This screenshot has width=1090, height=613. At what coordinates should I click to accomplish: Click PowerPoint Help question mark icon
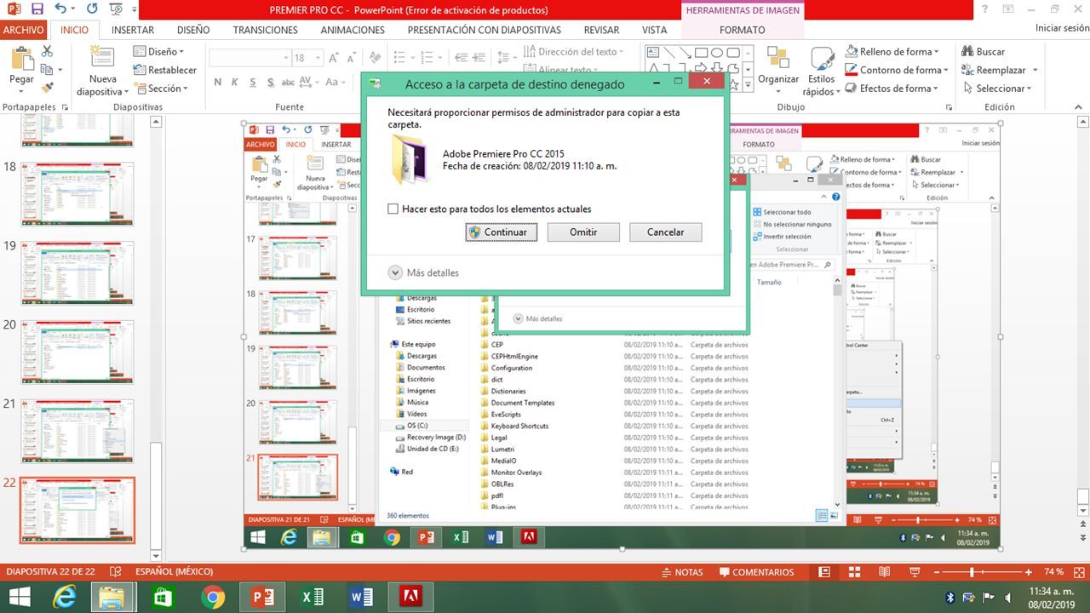point(985,9)
